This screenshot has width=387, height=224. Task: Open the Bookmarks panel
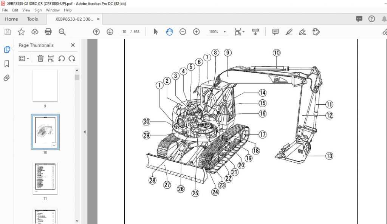[x=7, y=64]
